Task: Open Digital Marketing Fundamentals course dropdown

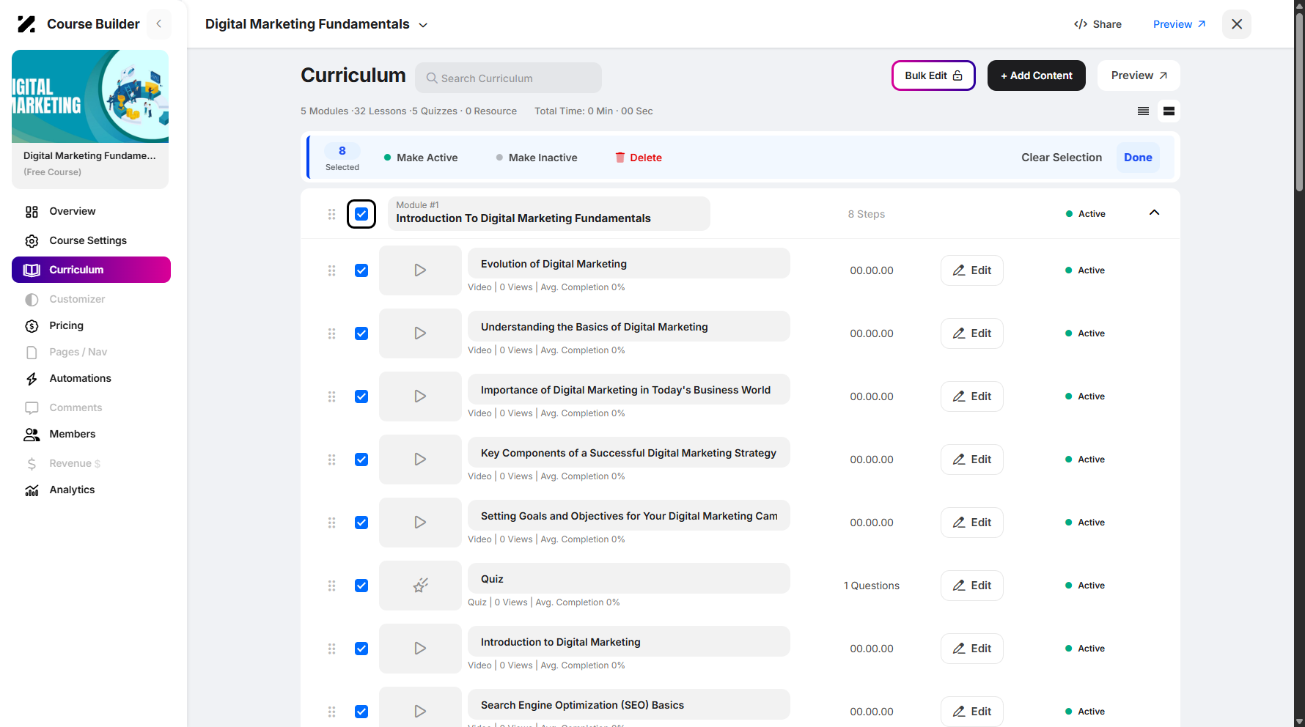Action: (317, 24)
